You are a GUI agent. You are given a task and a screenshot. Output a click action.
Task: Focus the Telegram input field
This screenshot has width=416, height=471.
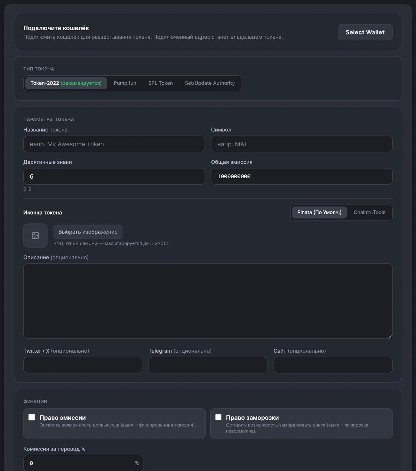pos(208,365)
